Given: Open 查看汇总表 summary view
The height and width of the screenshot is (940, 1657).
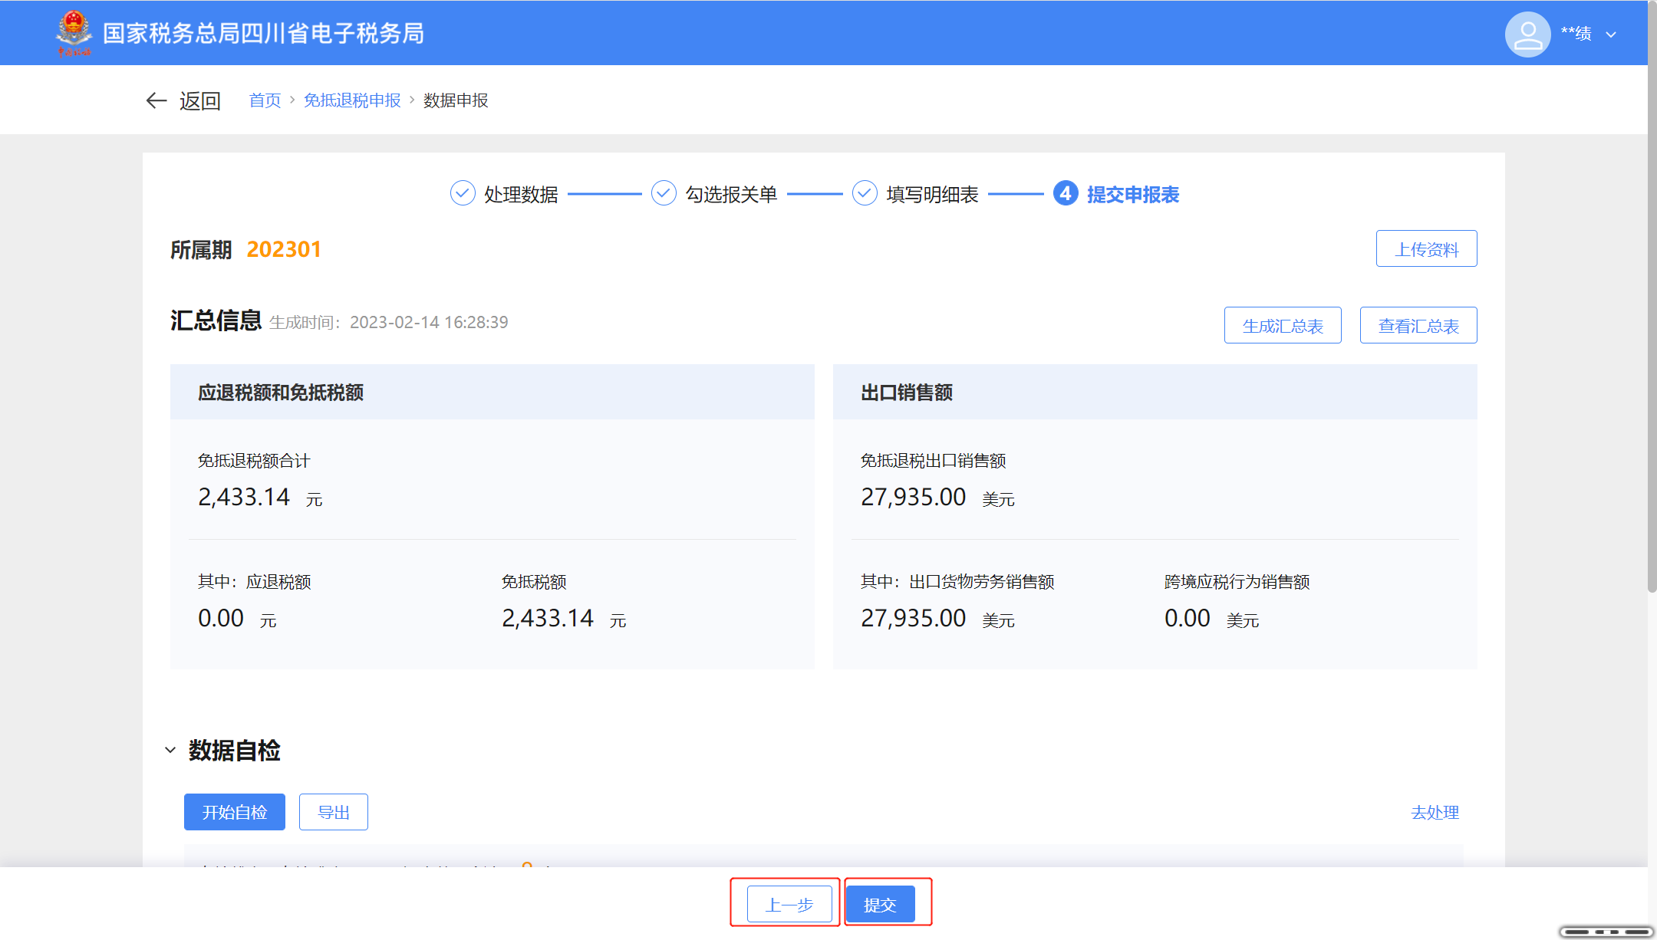Looking at the screenshot, I should click(x=1418, y=325).
